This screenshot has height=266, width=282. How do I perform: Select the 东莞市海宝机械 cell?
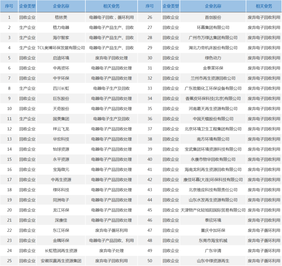tap(213, 240)
